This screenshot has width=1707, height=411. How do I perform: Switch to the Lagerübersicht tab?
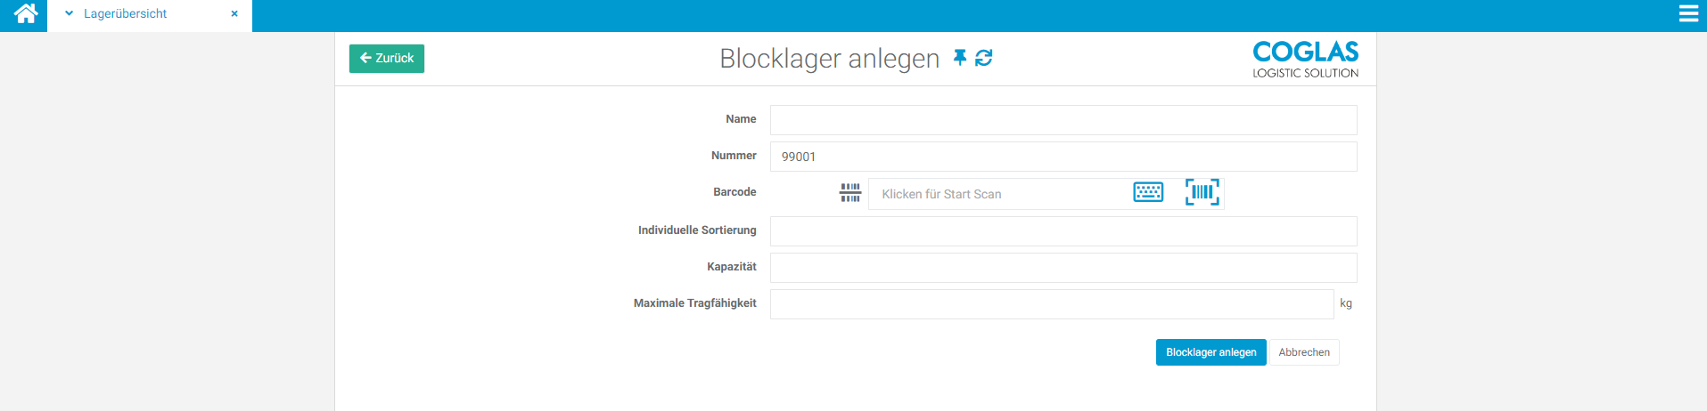tap(126, 14)
